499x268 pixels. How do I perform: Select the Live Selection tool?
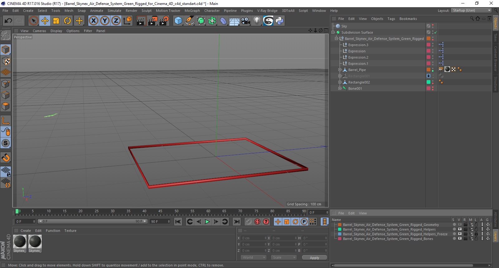coord(33,21)
